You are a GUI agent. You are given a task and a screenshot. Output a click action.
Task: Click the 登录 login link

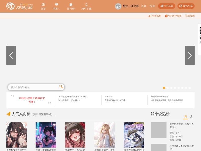pos(153,6)
